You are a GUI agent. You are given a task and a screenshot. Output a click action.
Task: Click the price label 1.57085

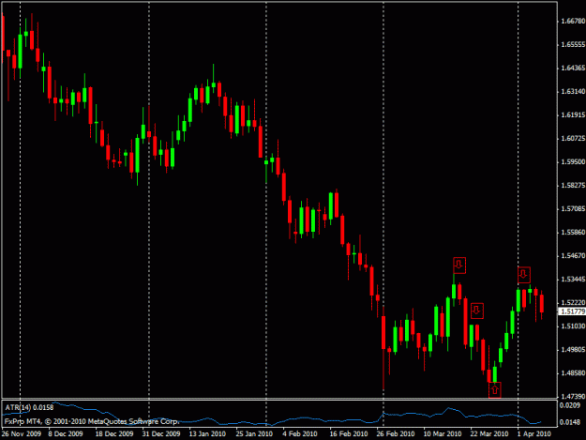point(573,208)
